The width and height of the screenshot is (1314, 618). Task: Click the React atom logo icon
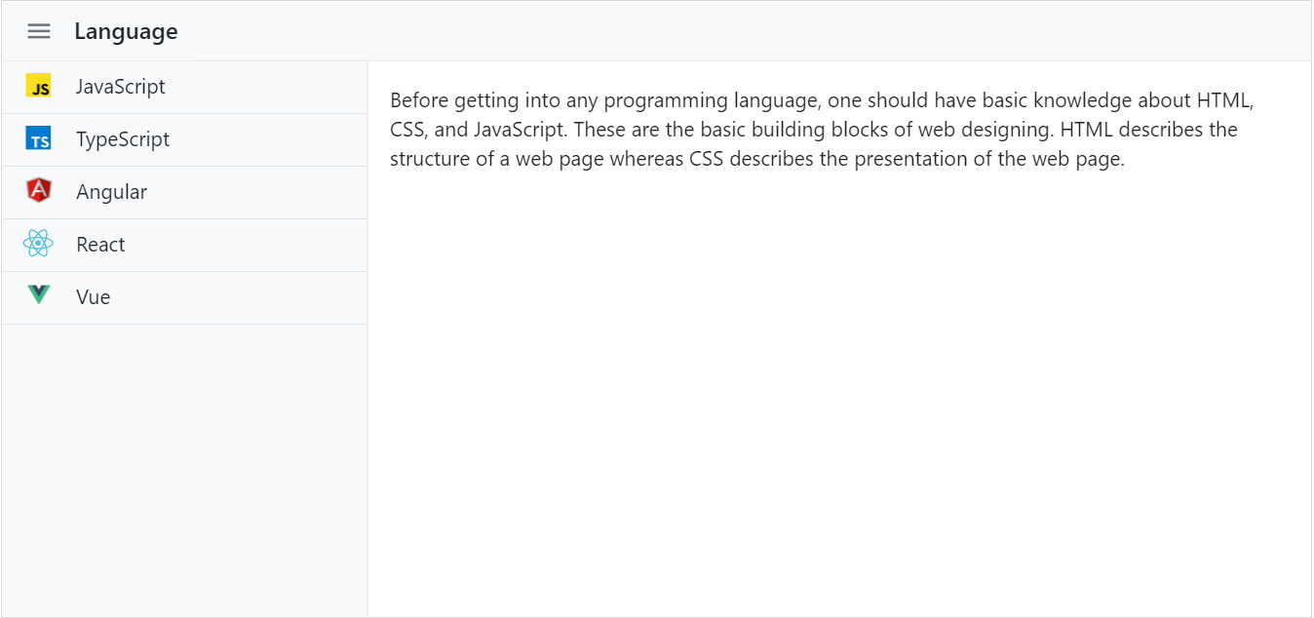(38, 244)
